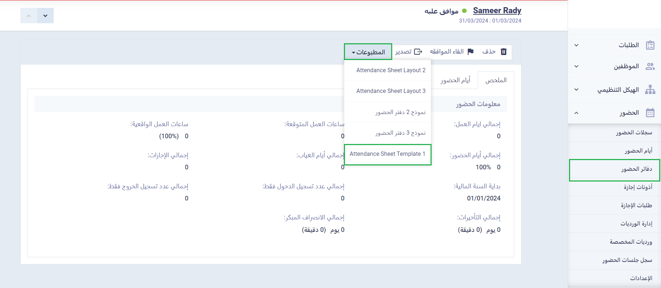This screenshot has width=661, height=288.
Task: Expand the الموظفين sidebar section chevron
Action: (576, 66)
